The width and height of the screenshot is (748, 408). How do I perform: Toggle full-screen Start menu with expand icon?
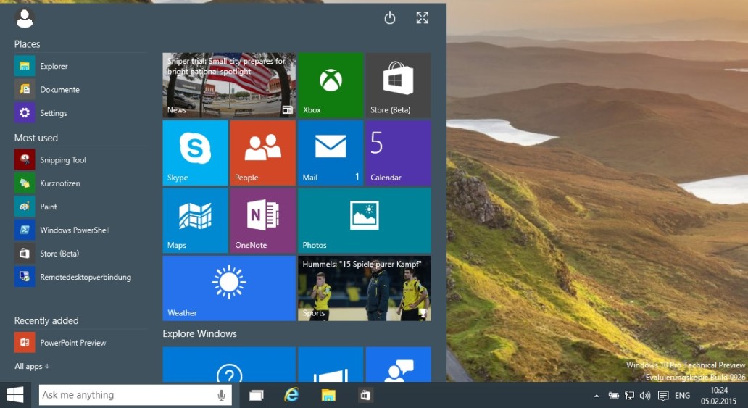(423, 18)
